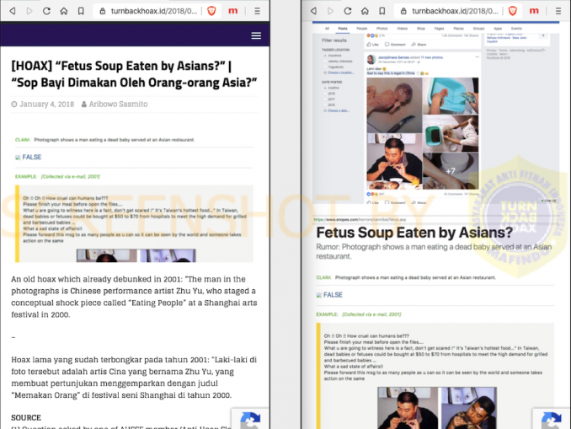Image resolution: width=571 pixels, height=429 pixels.
Task: Bookmark the page in the left browser window
Action: pyautogui.click(x=81, y=11)
